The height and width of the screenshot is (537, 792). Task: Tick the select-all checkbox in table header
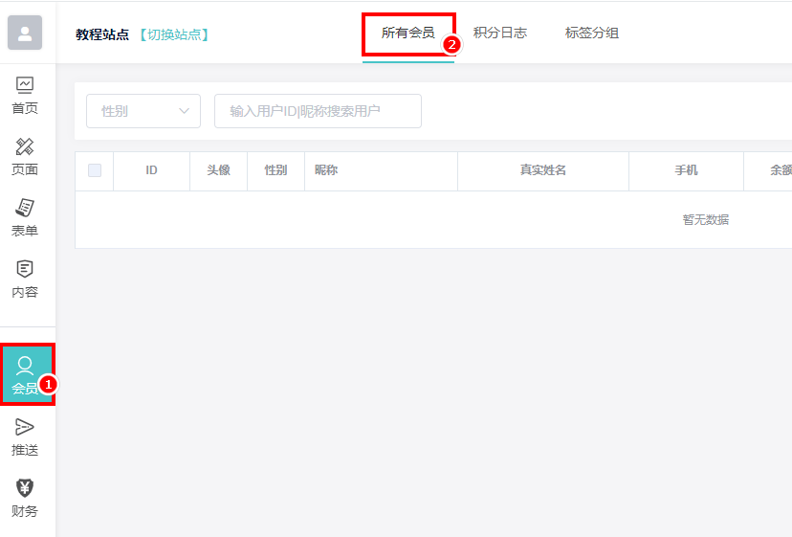[95, 170]
